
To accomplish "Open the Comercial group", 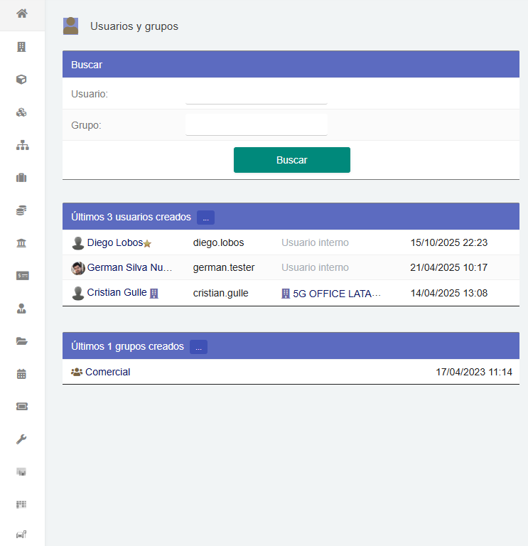I will point(107,372).
